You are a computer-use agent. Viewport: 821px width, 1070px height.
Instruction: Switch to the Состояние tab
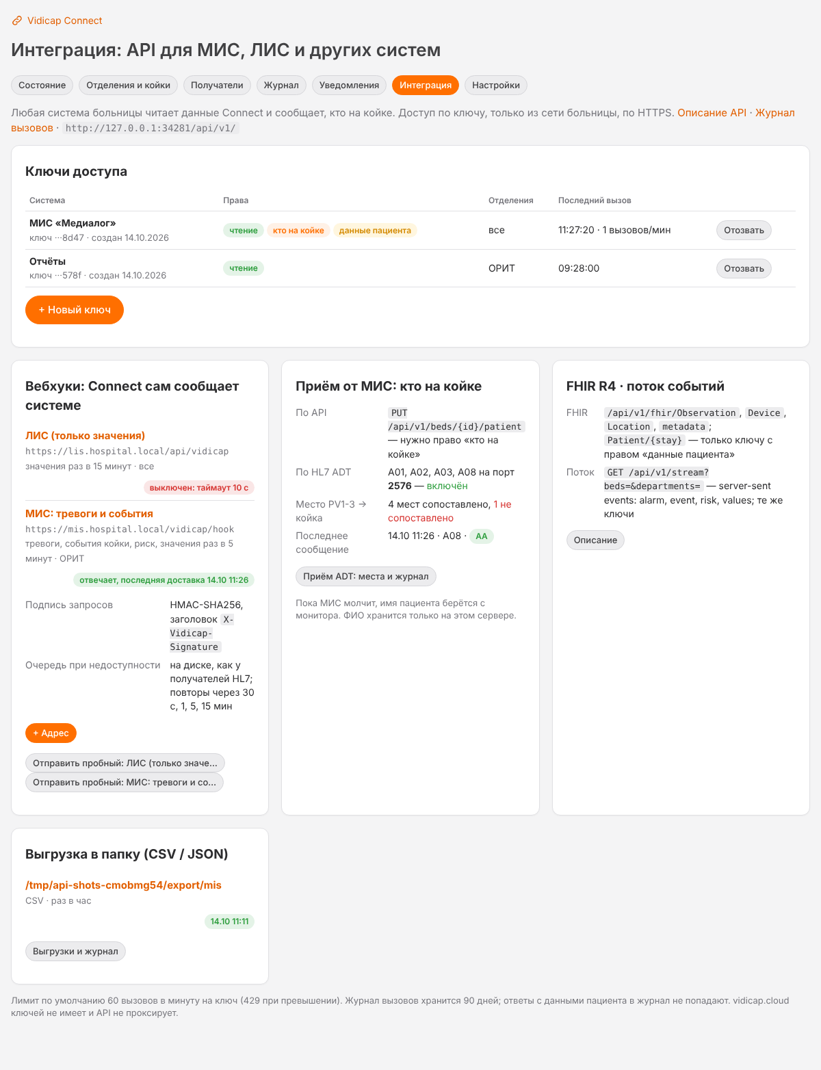tap(42, 85)
